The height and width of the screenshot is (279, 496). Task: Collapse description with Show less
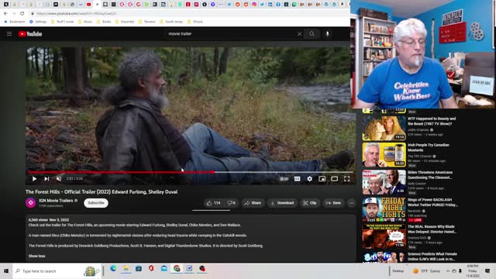(36, 256)
